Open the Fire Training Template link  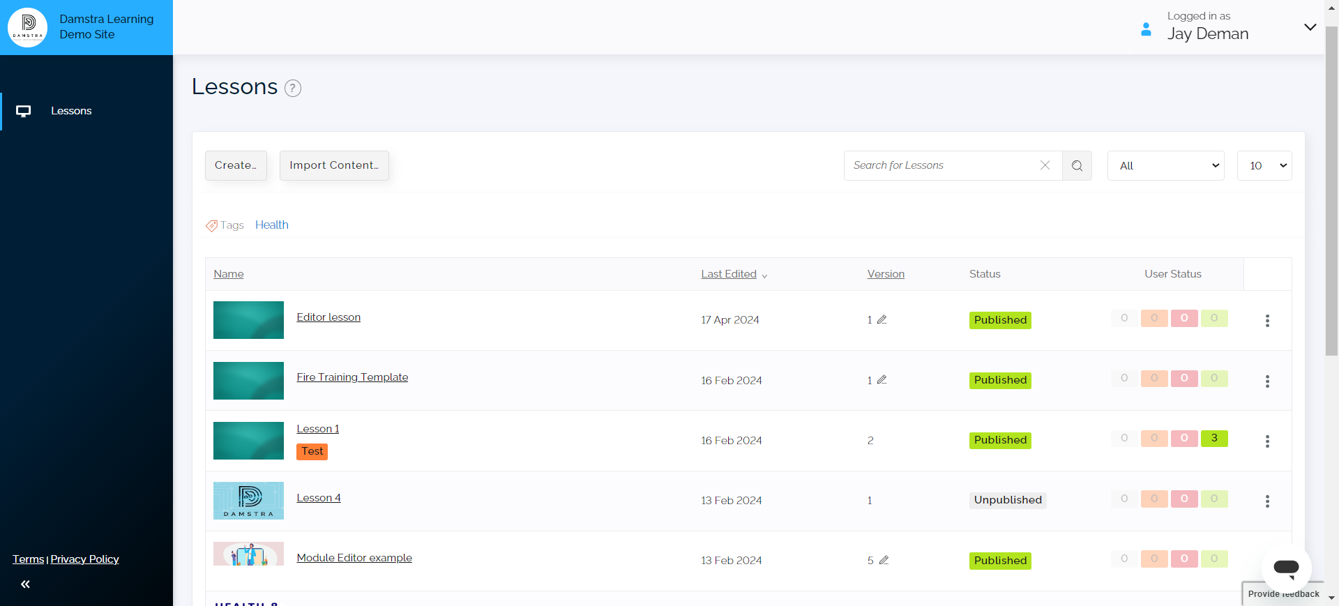[x=352, y=377]
